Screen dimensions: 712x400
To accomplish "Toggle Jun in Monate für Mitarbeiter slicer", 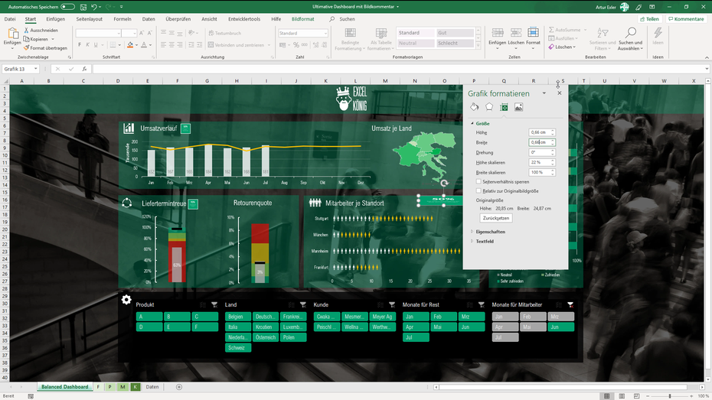I will click(x=560, y=327).
